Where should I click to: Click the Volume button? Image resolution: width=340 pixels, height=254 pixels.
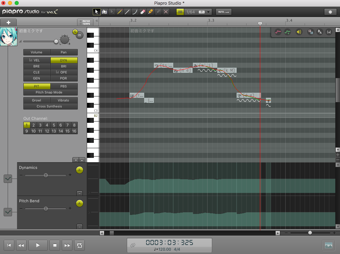point(37,52)
